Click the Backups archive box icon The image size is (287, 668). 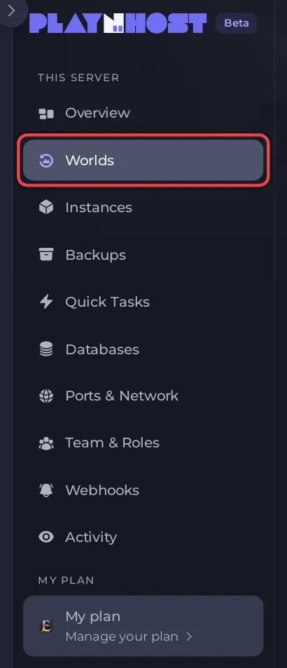point(46,254)
